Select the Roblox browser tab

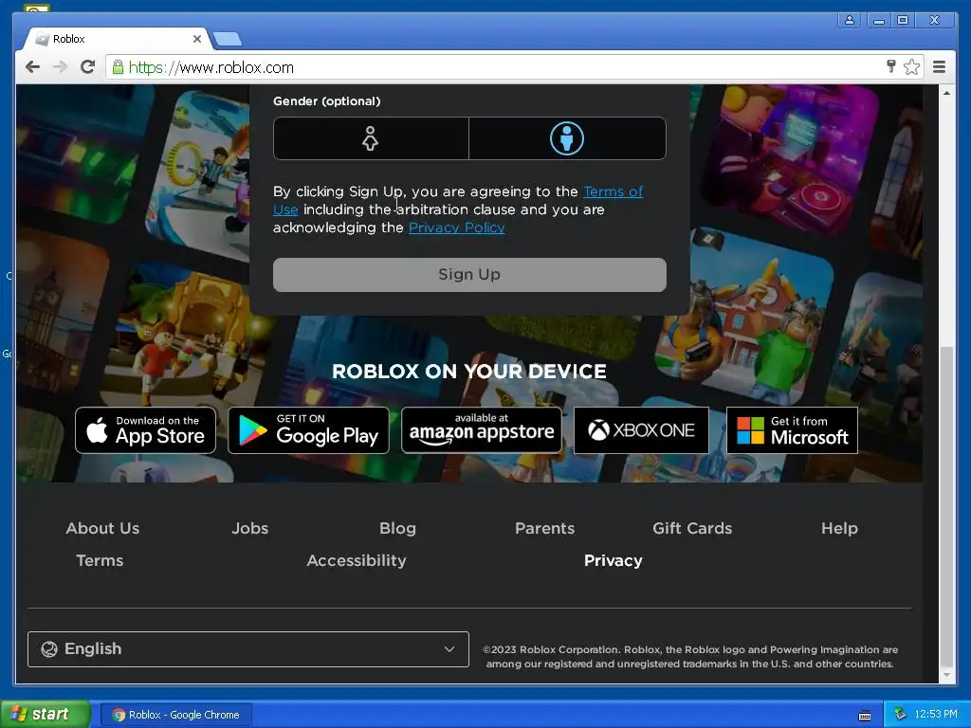click(x=118, y=38)
